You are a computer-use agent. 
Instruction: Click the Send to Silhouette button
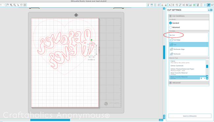(x=190, y=116)
